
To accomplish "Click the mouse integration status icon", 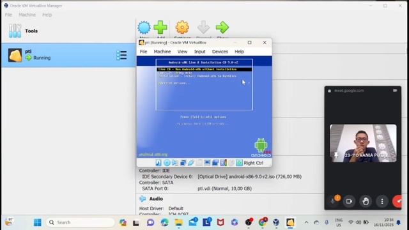I will click(x=231, y=163).
